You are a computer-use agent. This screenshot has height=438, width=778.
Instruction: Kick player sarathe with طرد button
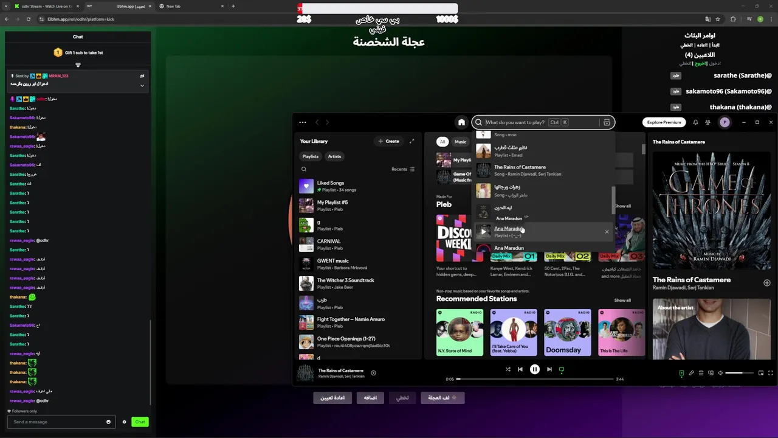tap(675, 75)
